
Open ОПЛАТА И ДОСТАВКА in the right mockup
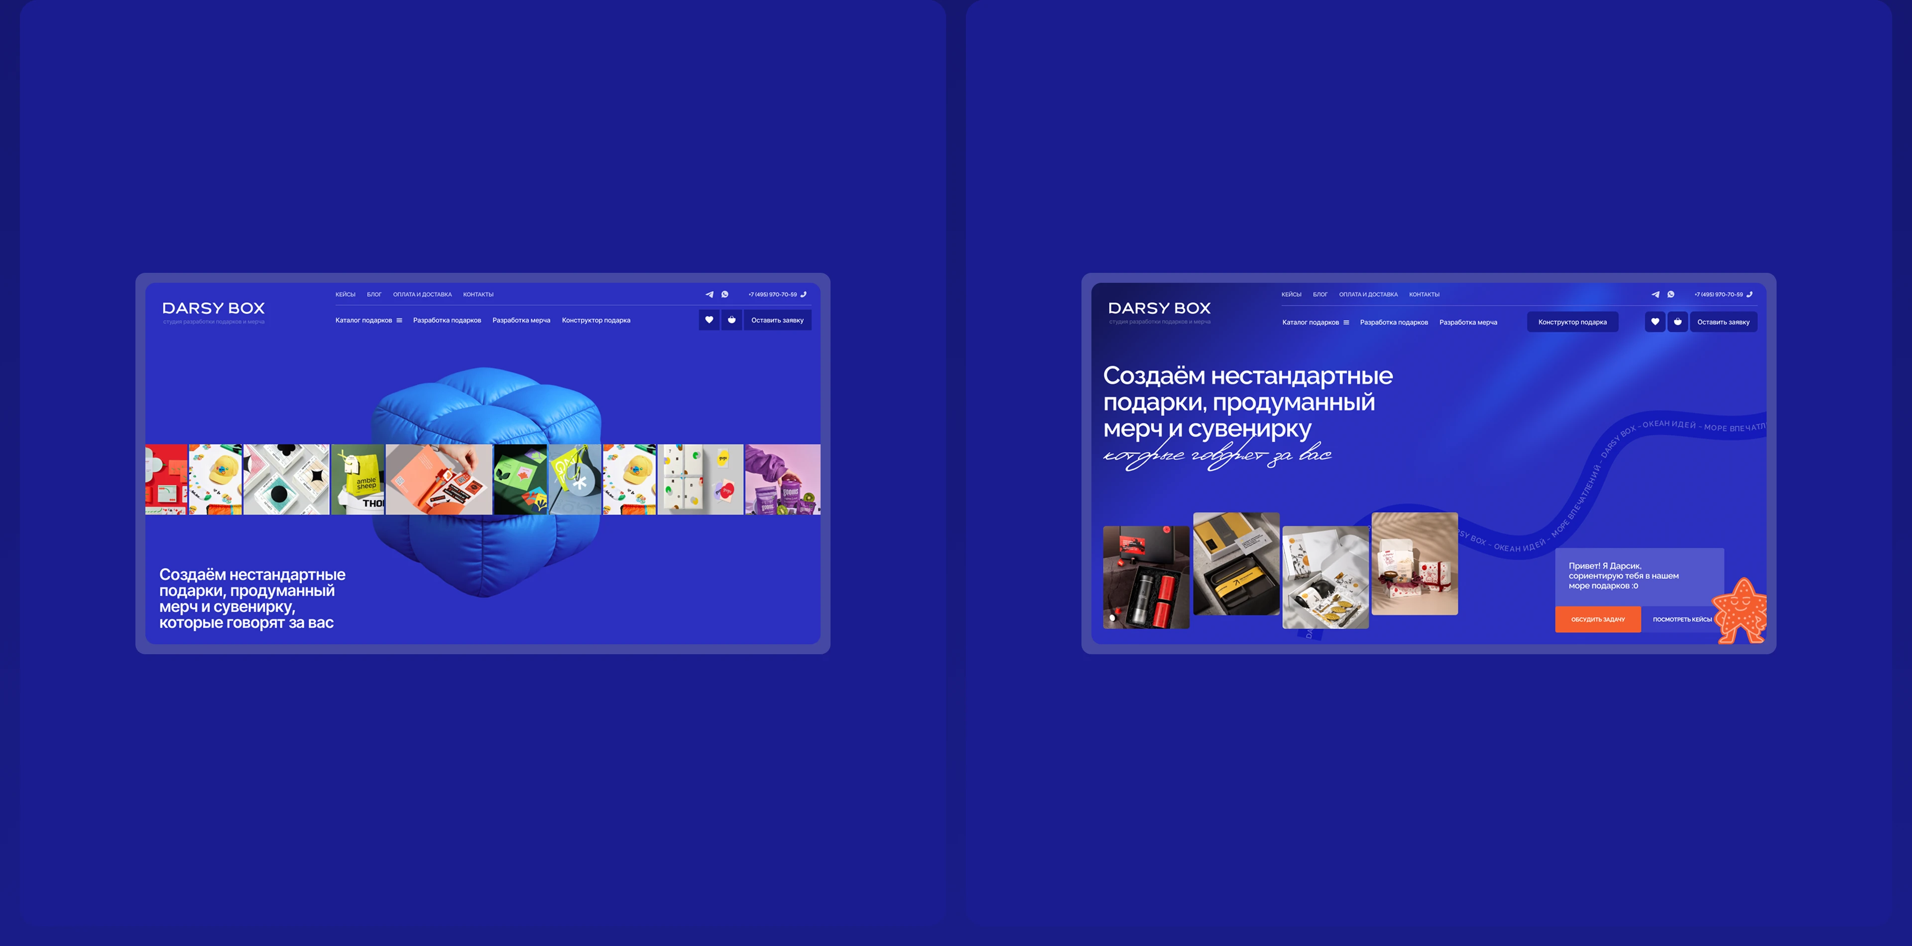(x=1368, y=295)
